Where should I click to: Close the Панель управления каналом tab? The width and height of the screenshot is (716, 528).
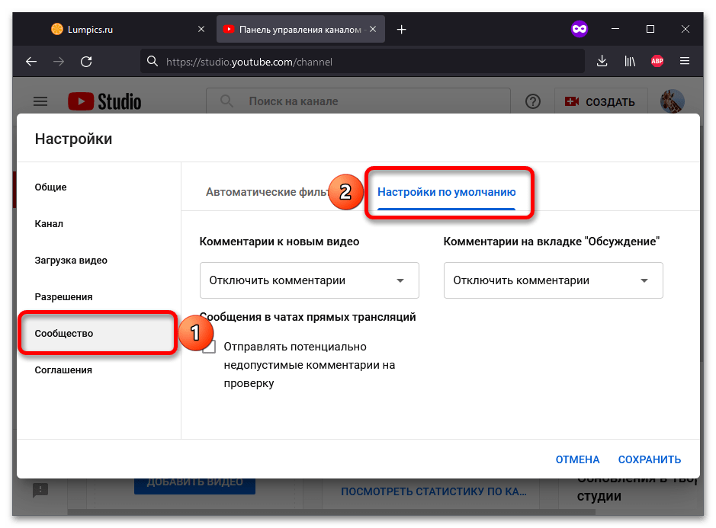coord(373,29)
